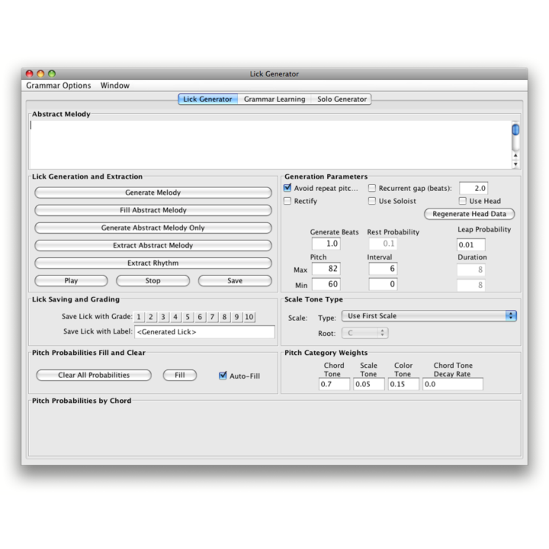Switch to the Grammar Learning tab
The image size is (549, 549).
click(274, 99)
